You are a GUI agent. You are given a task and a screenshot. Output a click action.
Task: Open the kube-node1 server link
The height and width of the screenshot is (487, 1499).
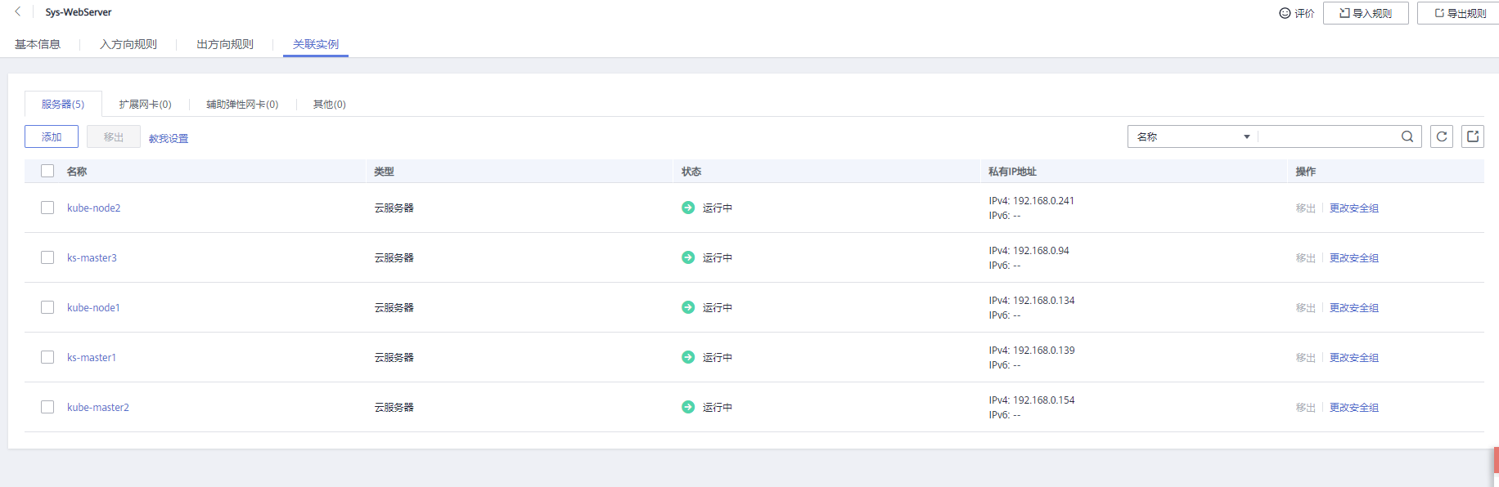pos(94,307)
